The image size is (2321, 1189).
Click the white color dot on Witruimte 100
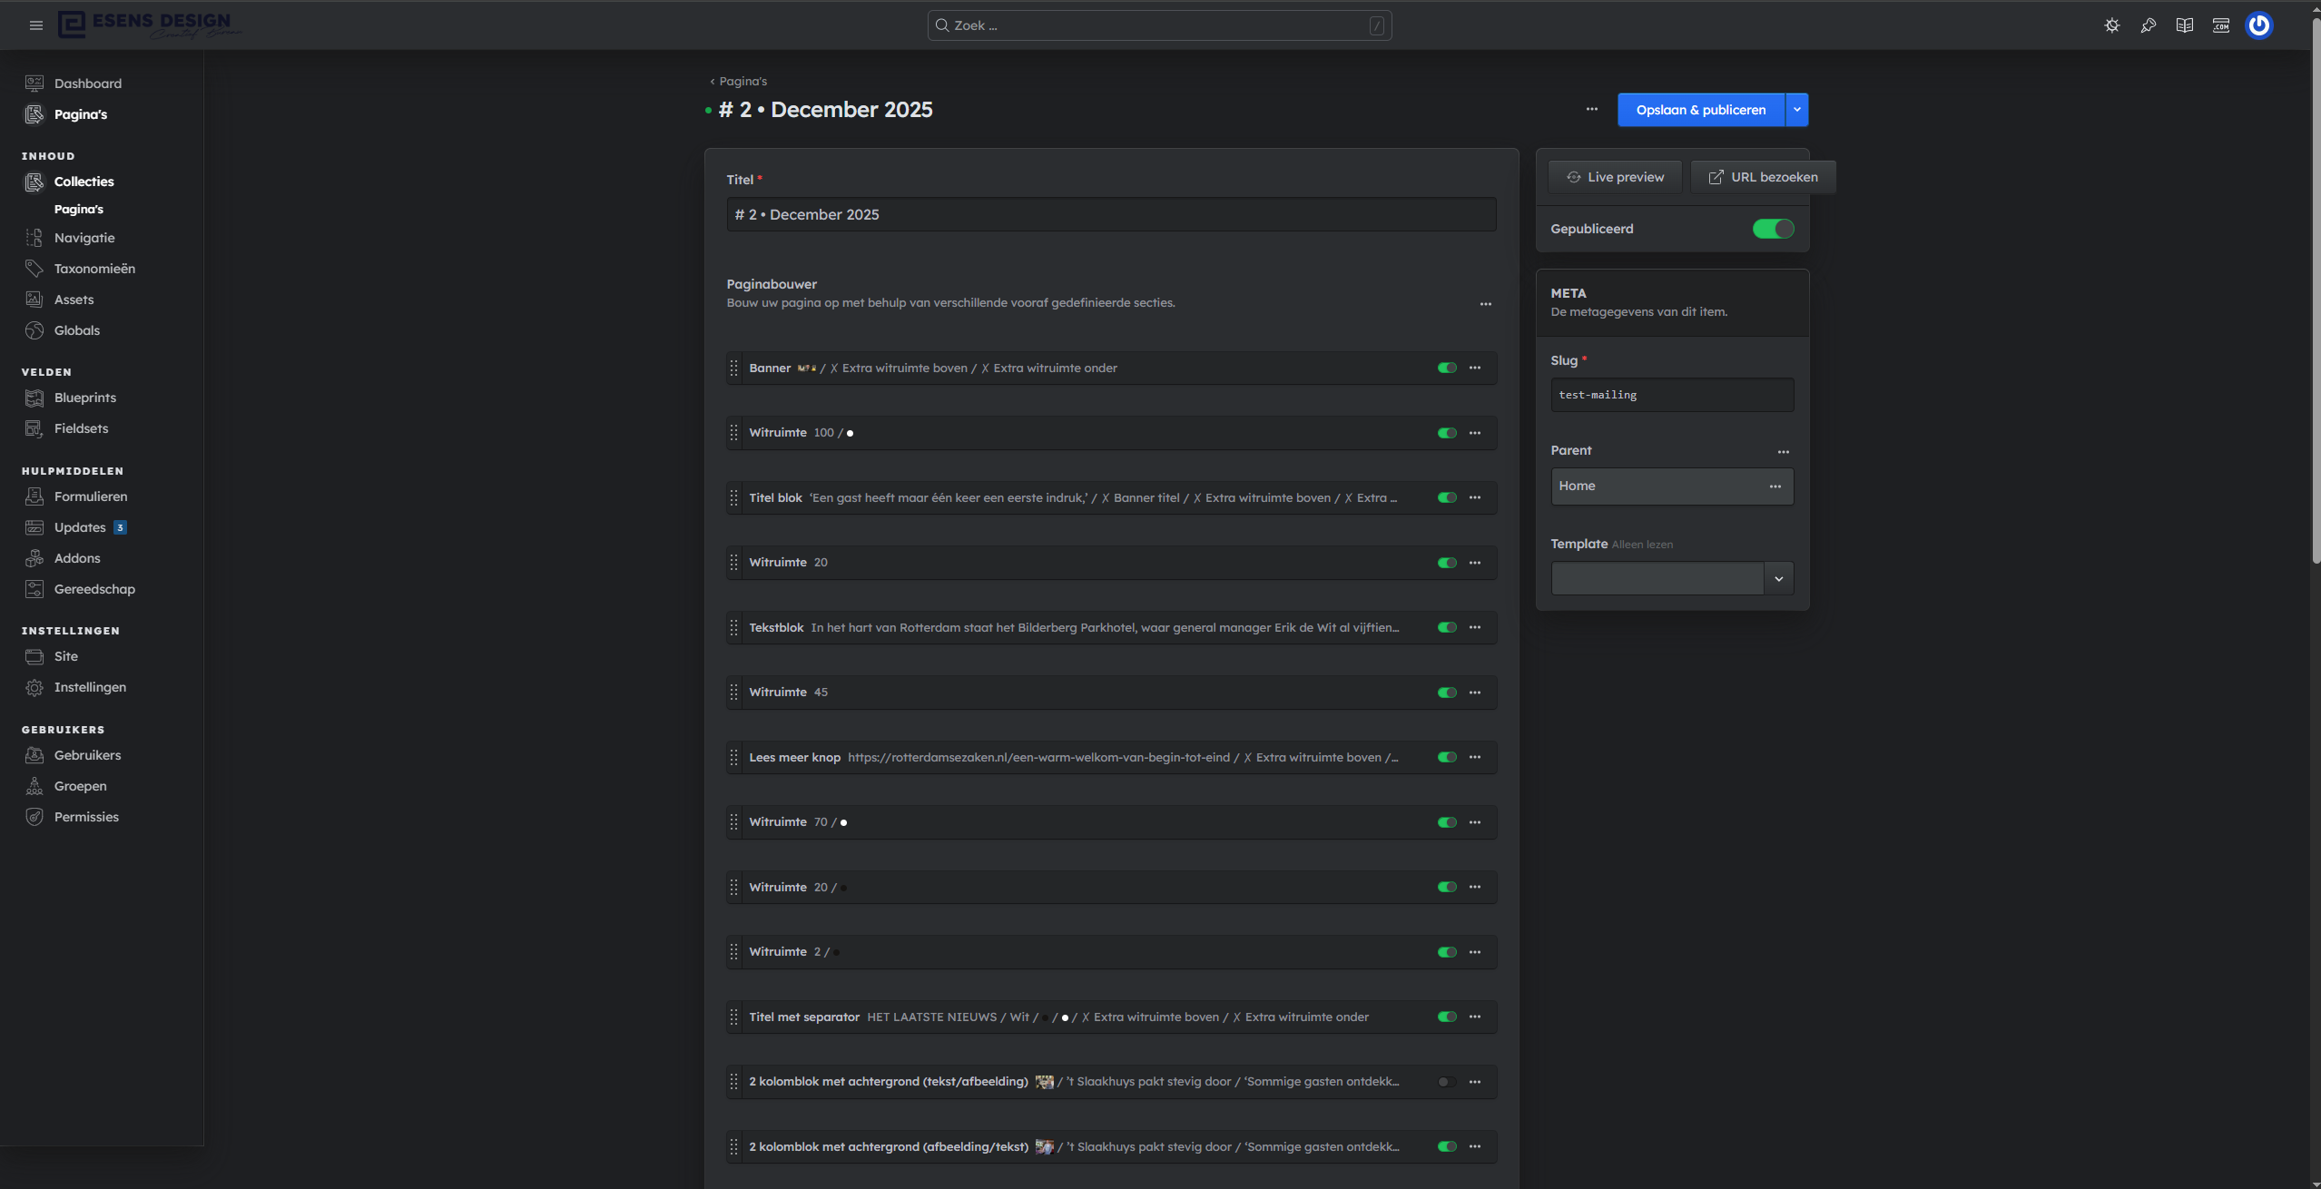pyautogui.click(x=850, y=434)
